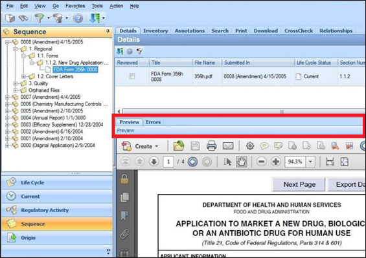Open the page thumbnails side panel icon
Viewport: 366px width, 258px height.
tap(124, 197)
